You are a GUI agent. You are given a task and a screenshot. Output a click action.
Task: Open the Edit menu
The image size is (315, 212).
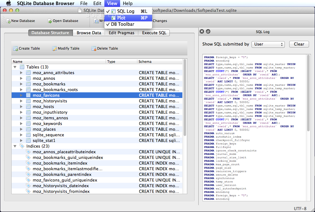[x=97, y=3]
